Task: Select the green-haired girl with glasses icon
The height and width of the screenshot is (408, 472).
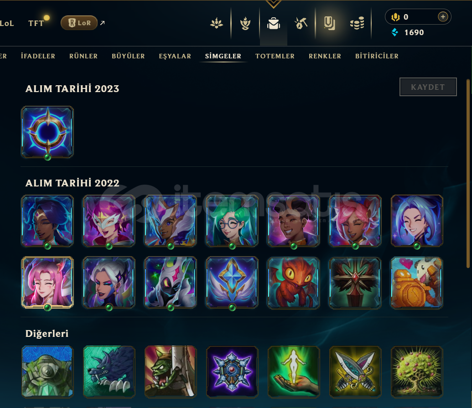Action: pos(232,221)
